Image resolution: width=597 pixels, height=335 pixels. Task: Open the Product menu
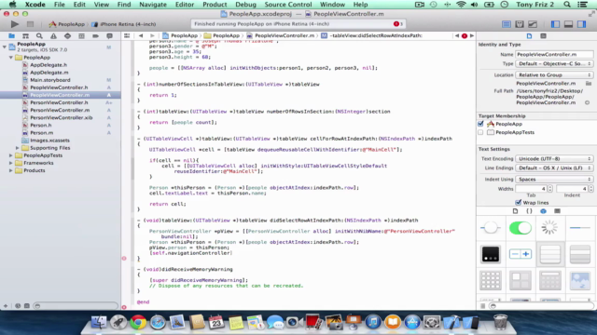215,5
